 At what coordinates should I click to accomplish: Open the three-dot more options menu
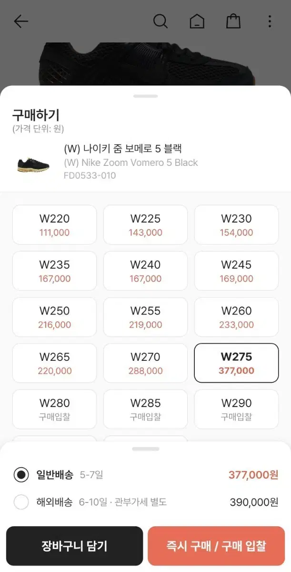tap(270, 21)
